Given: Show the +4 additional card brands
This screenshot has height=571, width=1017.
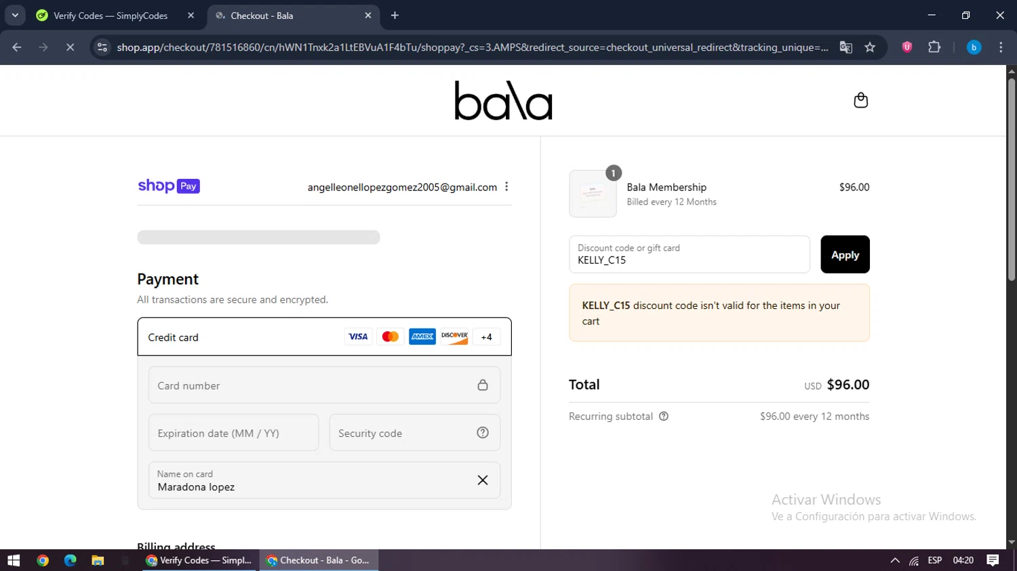Looking at the screenshot, I should pos(486,337).
